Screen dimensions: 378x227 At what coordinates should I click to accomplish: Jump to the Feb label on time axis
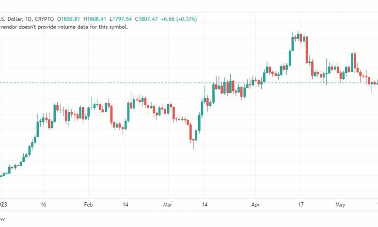click(88, 204)
